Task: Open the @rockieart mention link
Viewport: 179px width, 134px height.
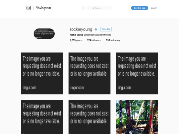Action: (x=89, y=35)
